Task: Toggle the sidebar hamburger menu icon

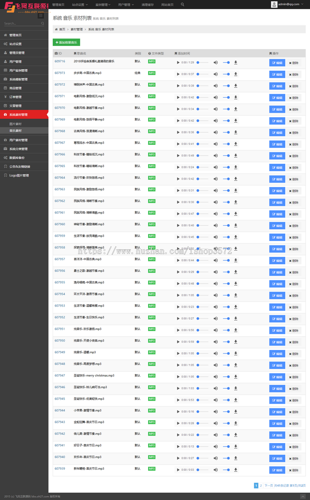Action: click(41, 16)
